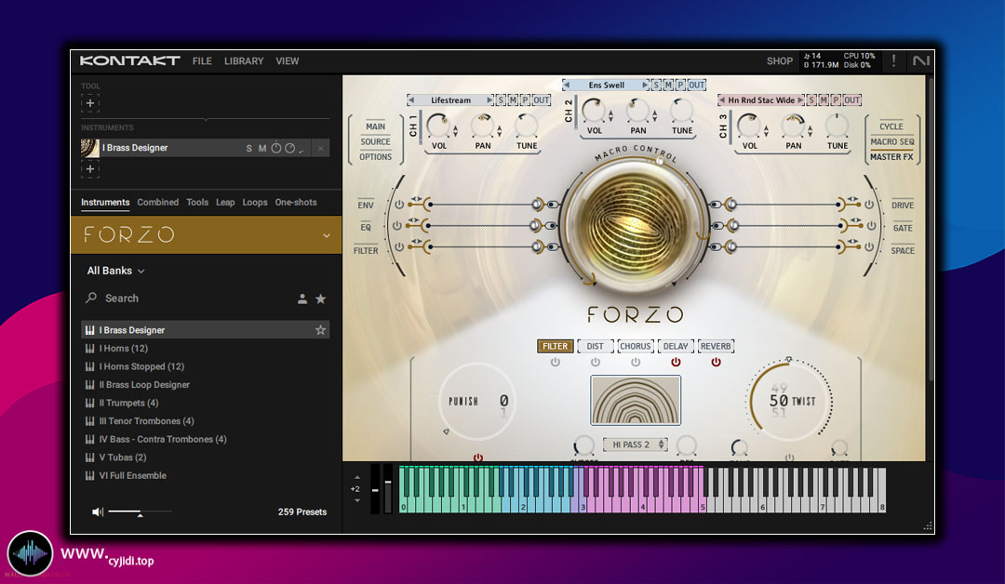Remove I Brass Designer from rack
Image resolution: width=1005 pixels, height=584 pixels.
320,148
